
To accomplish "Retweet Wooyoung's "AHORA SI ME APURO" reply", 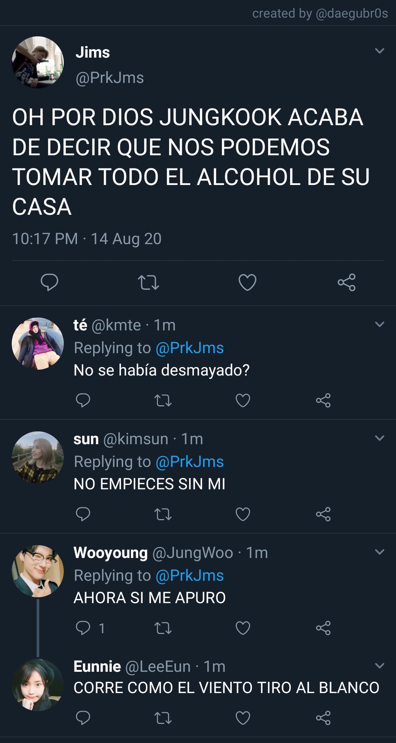I will click(x=163, y=628).
